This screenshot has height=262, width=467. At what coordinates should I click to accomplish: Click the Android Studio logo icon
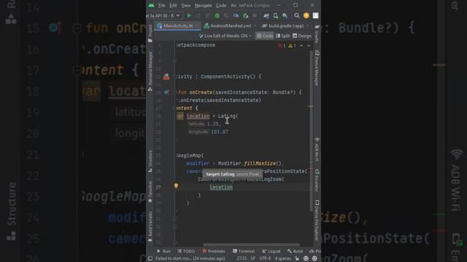(x=151, y=5)
